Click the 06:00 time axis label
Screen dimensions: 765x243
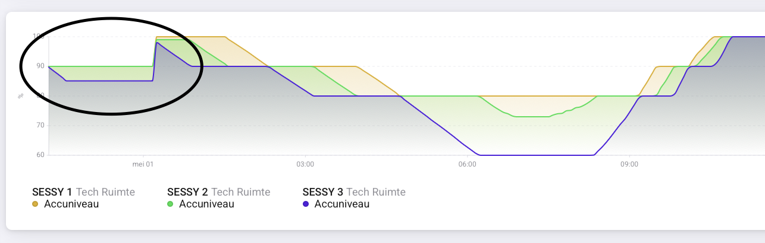tap(467, 164)
